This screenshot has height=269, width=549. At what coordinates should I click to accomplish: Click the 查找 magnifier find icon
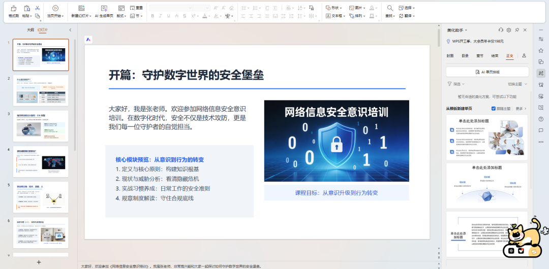click(390, 8)
